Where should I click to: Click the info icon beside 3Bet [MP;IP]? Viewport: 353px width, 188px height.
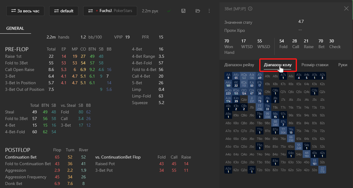[x=250, y=9]
